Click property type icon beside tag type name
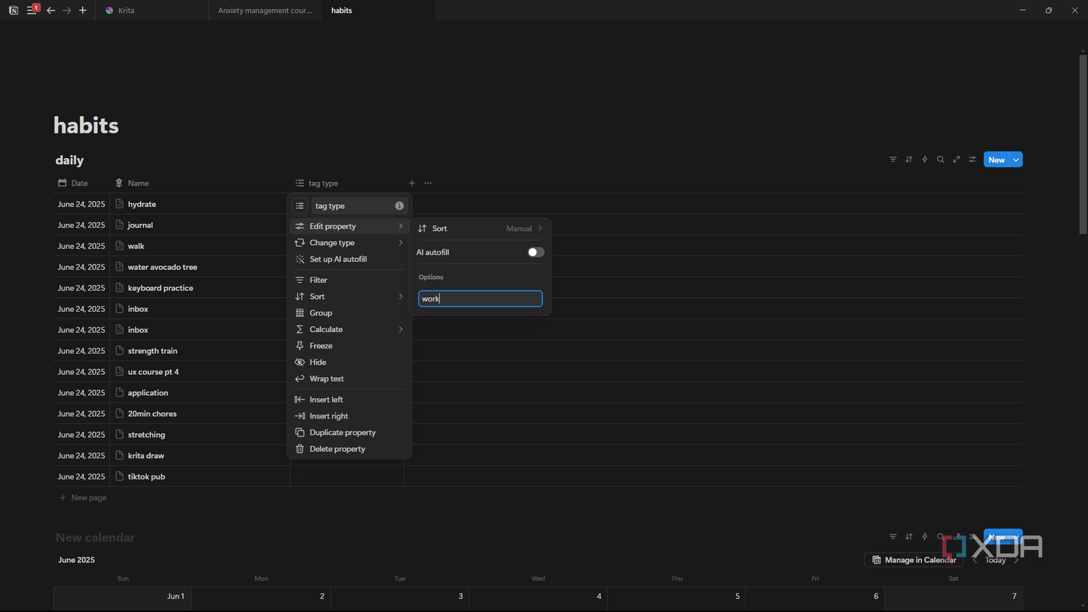Image resolution: width=1088 pixels, height=612 pixels. point(300,206)
